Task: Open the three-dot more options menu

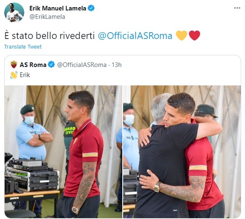Action: (x=237, y=8)
